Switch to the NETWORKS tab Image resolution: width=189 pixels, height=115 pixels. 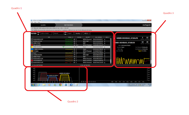pyautogui.click(x=69, y=25)
